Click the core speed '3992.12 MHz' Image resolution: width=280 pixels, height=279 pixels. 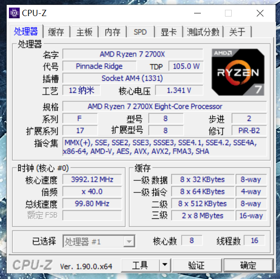(x=92, y=179)
